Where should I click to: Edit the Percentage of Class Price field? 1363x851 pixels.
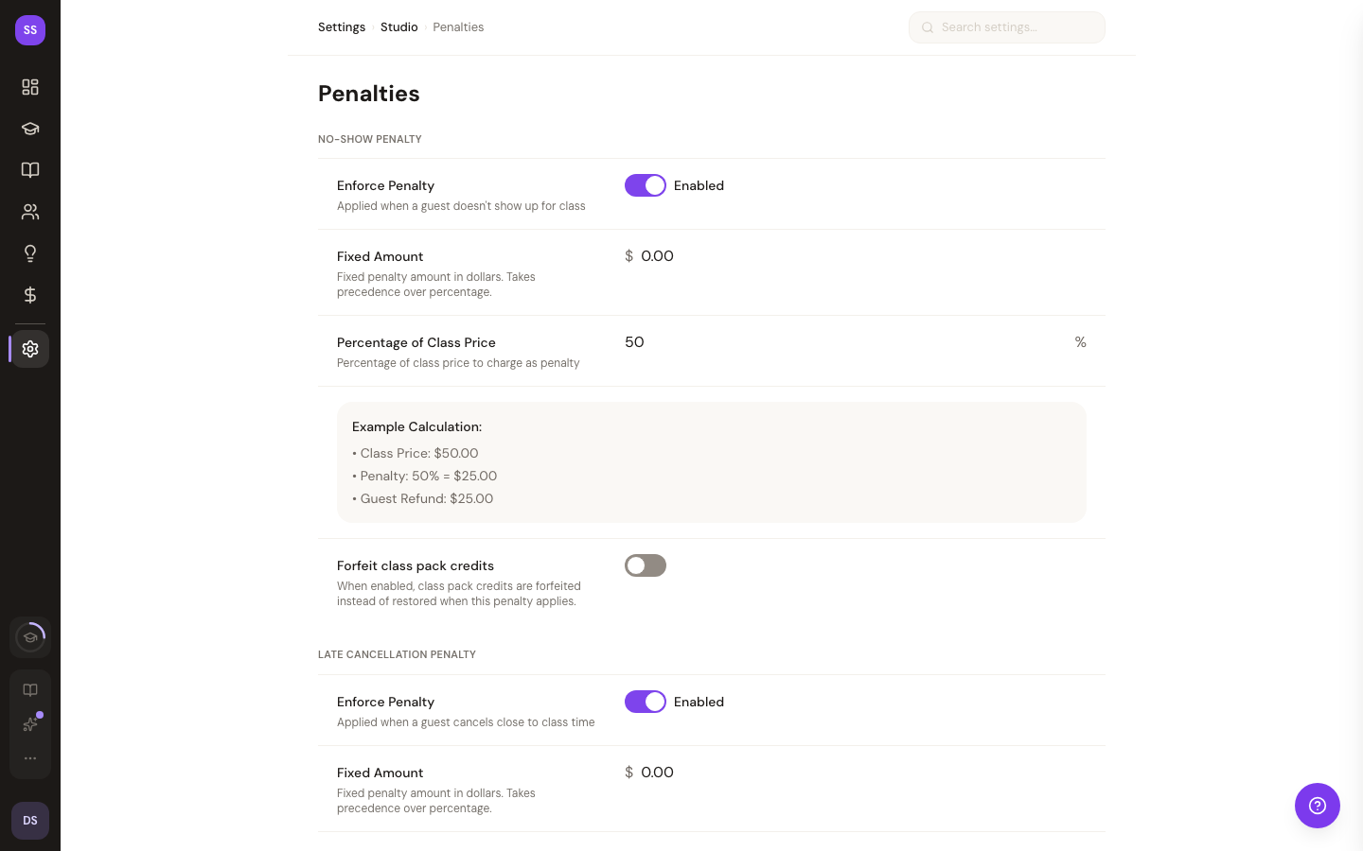coord(842,342)
